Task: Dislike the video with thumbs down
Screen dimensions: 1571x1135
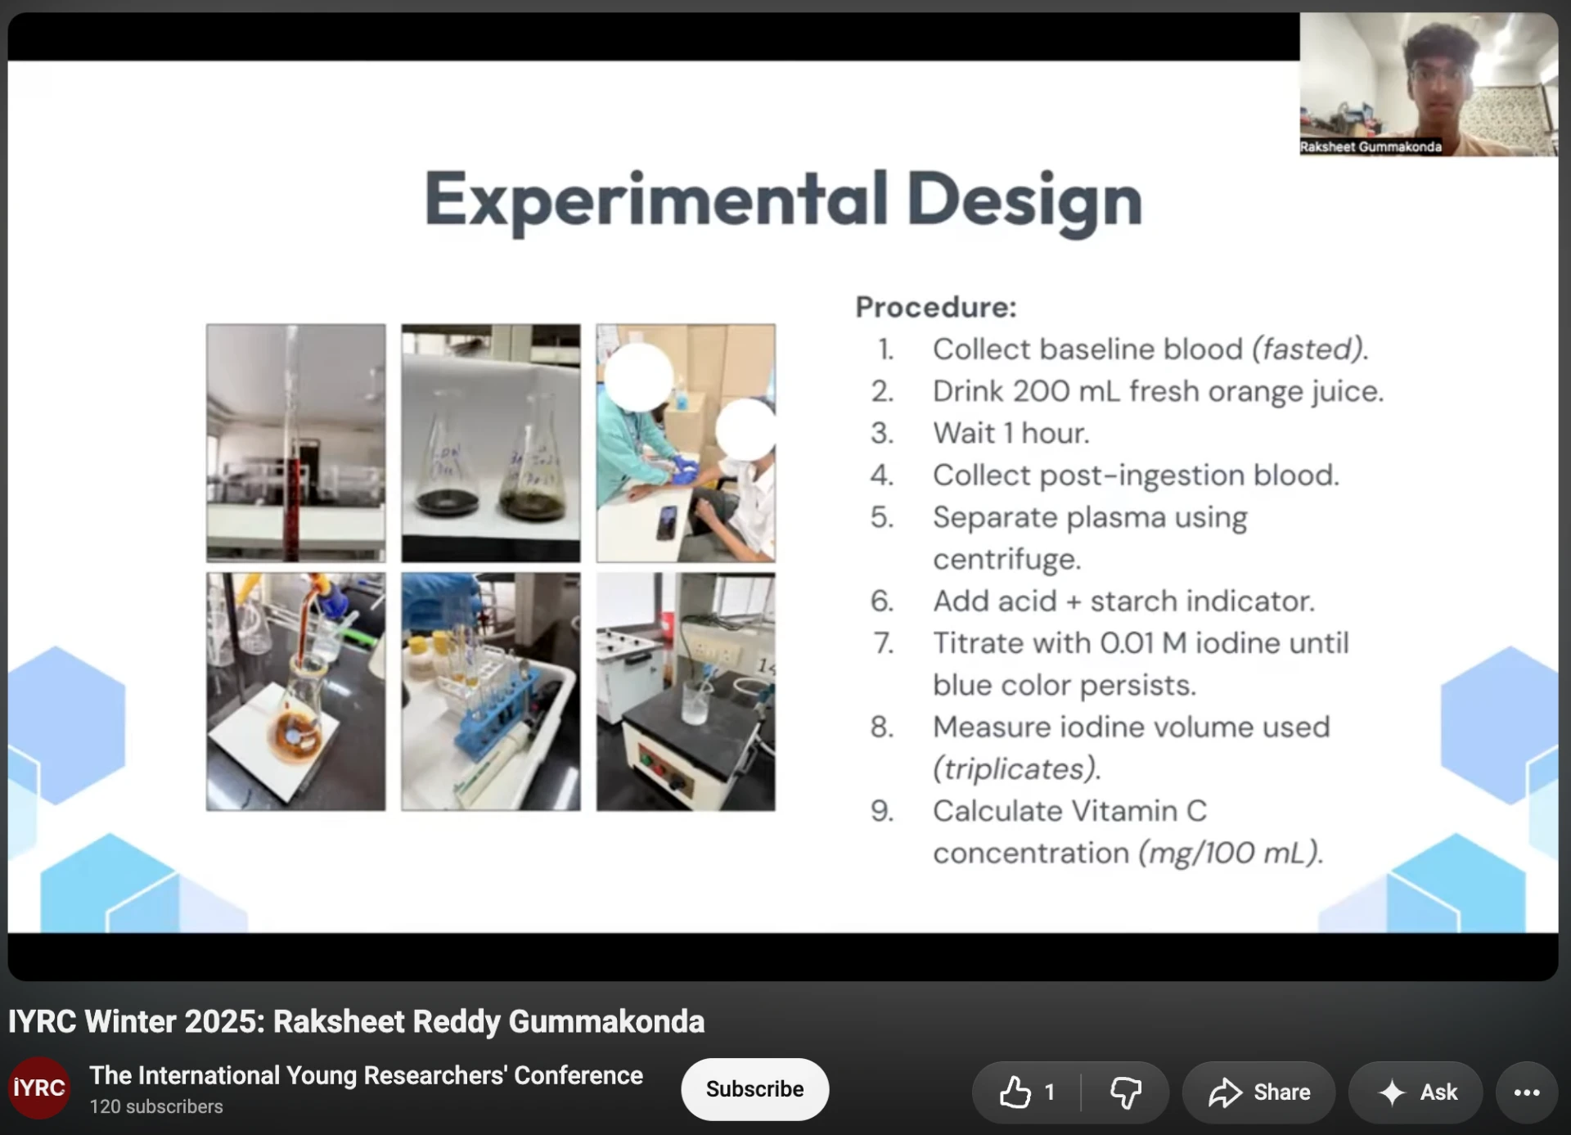Action: pyautogui.click(x=1125, y=1092)
